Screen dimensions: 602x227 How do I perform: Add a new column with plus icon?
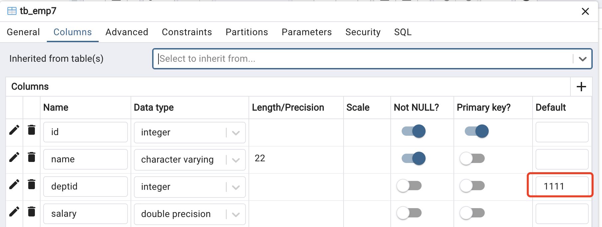click(581, 87)
